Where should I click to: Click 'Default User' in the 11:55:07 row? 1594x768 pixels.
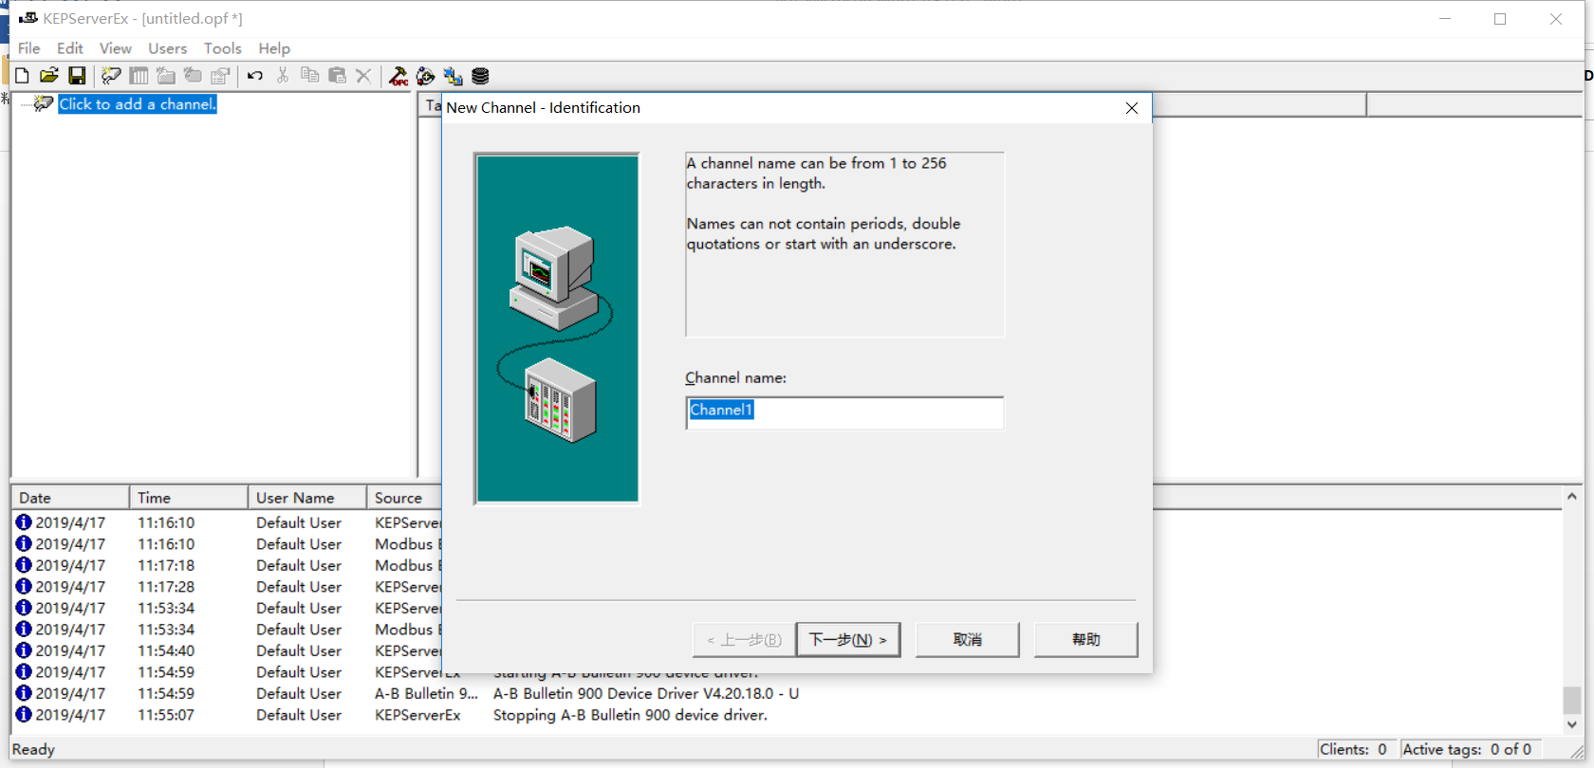tap(299, 715)
